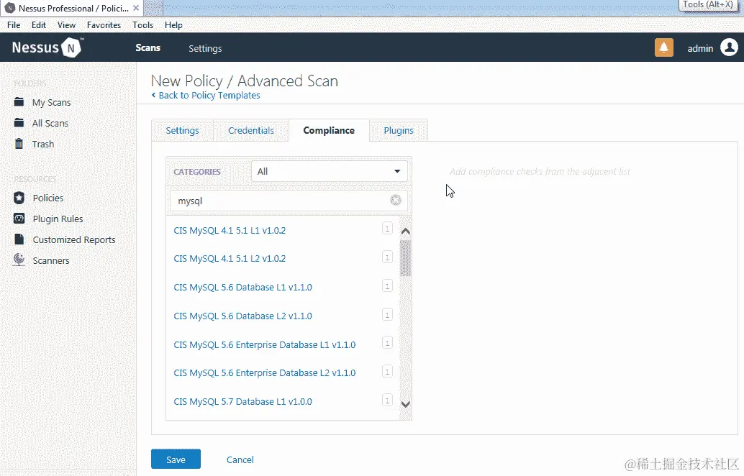Go Back to Policy Templates

point(206,96)
